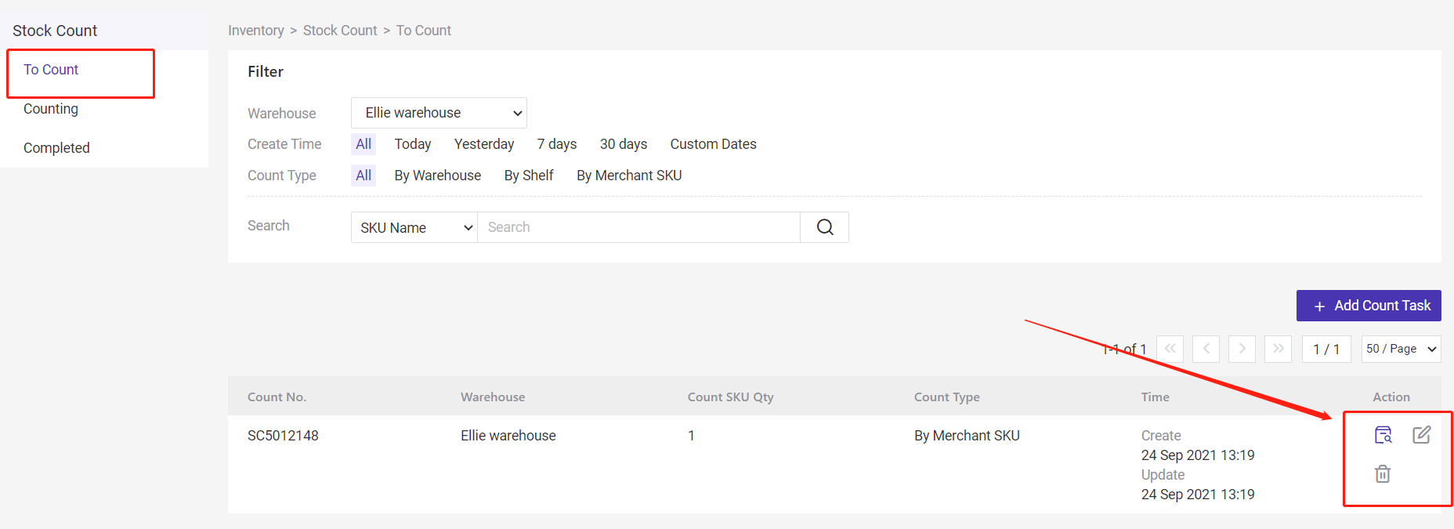Click To Count in the breadcrumb
The image size is (1454, 529).
pos(424,31)
